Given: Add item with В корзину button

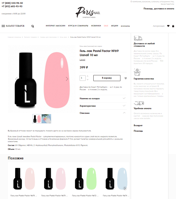Looking at the screenshot, I should point(107,78).
